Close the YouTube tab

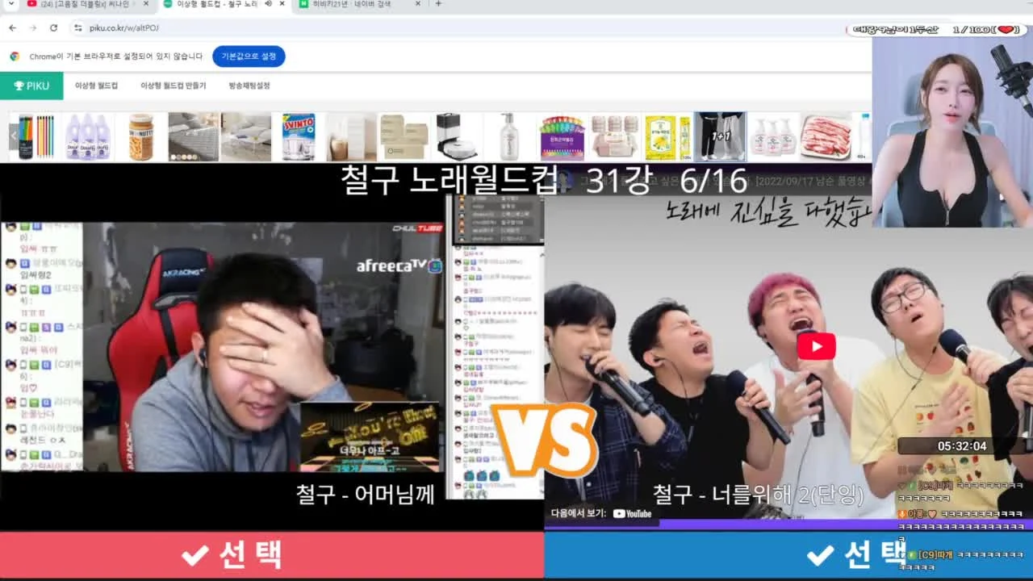pyautogui.click(x=145, y=4)
